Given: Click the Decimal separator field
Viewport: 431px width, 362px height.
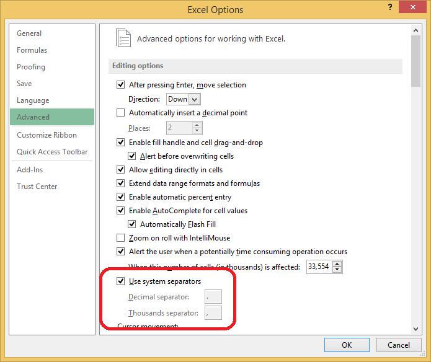Looking at the screenshot, I should 213,297.
